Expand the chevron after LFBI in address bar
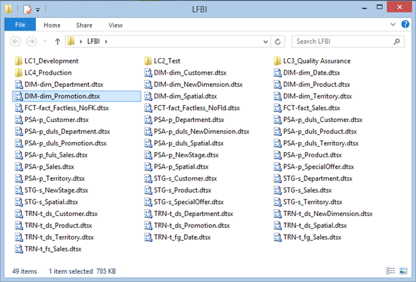 tap(106, 41)
